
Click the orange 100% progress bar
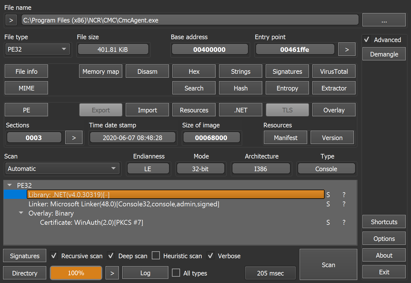(76, 273)
